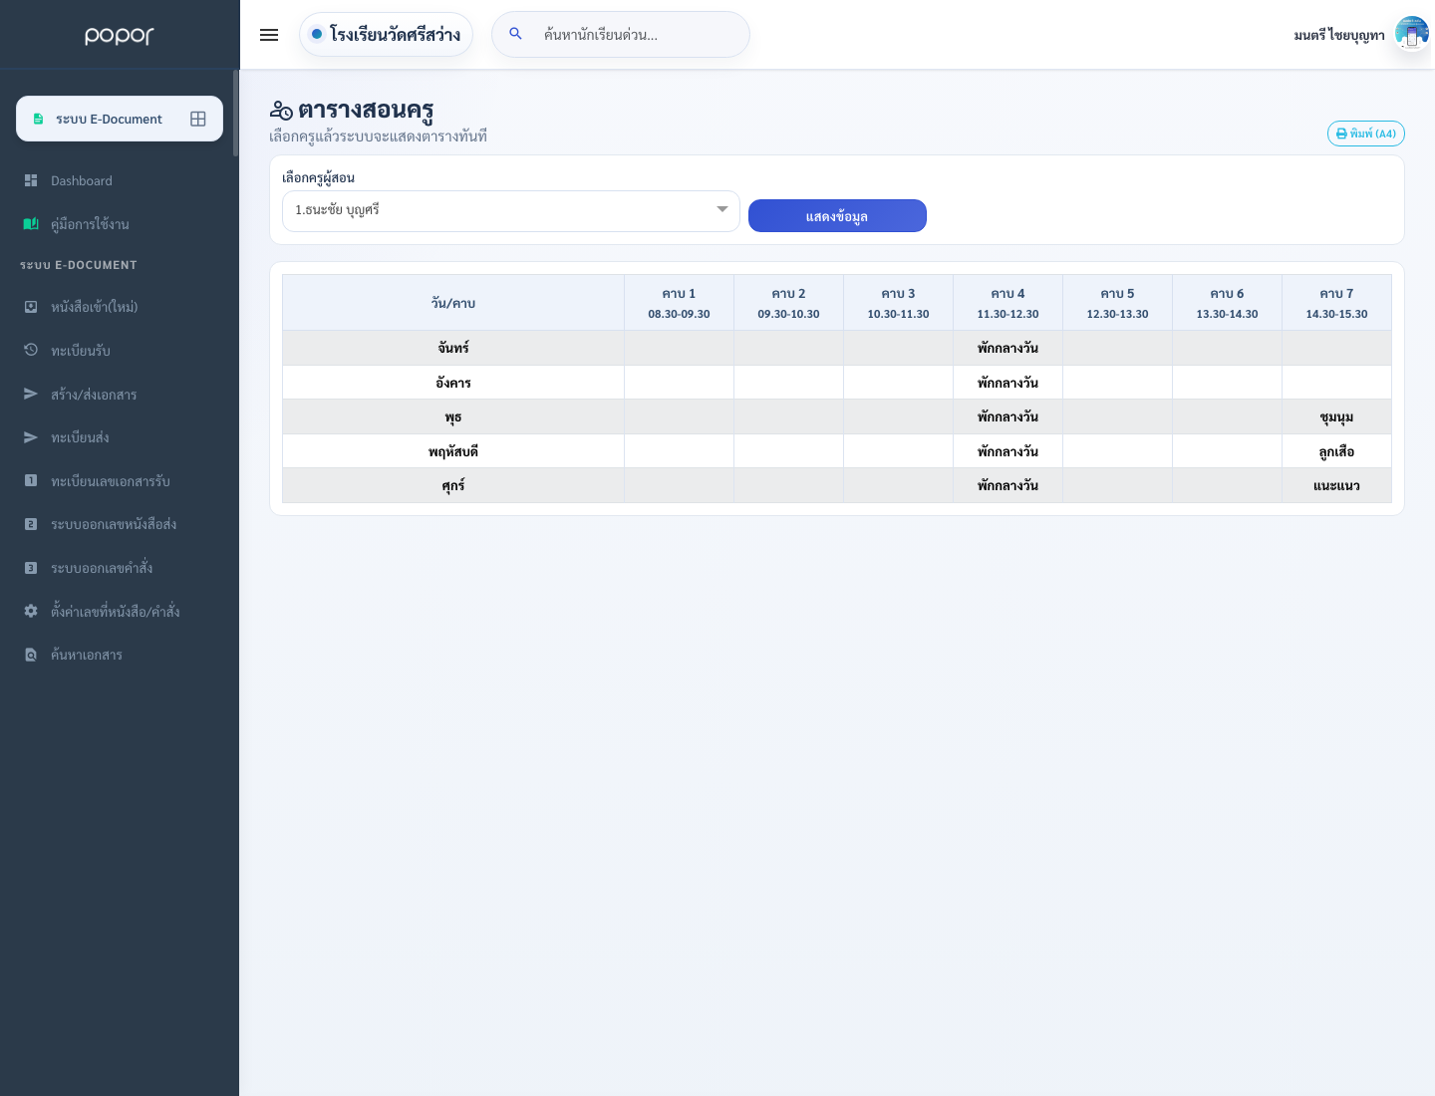Click the โรงเรียนวัดศรีสว่าง school name button

pyautogui.click(x=386, y=34)
